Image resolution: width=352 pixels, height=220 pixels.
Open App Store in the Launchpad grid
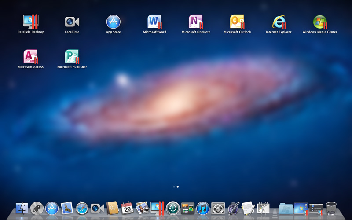click(x=114, y=22)
